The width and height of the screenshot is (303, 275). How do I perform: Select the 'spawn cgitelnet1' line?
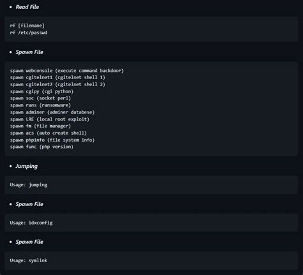click(58, 77)
